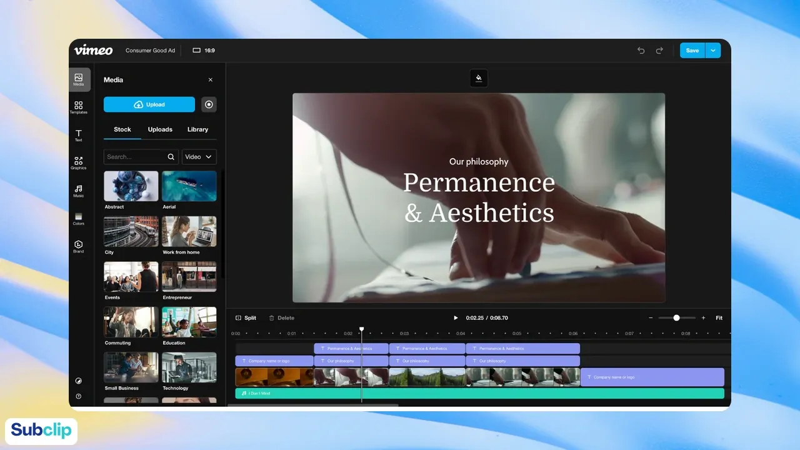
Task: Click the Save button
Action: click(x=692, y=51)
